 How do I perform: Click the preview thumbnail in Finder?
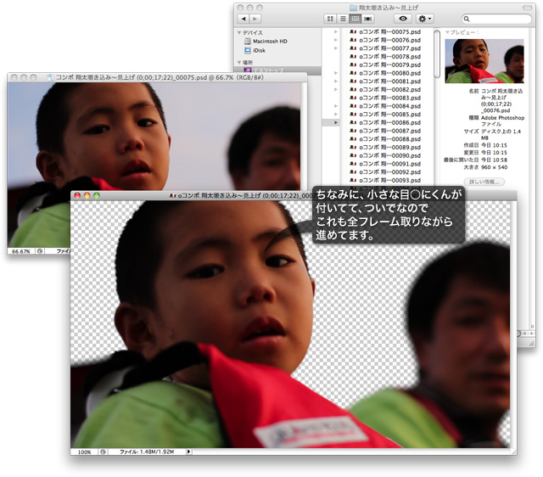click(x=484, y=61)
